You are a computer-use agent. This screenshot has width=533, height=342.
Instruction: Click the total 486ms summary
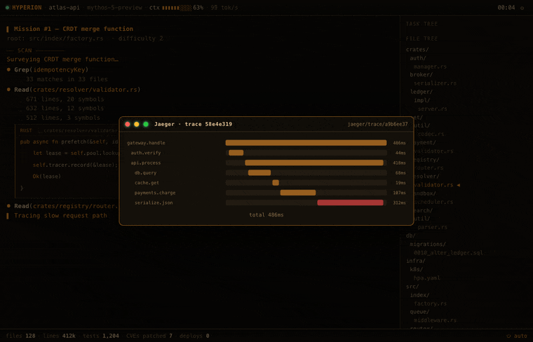(266, 214)
